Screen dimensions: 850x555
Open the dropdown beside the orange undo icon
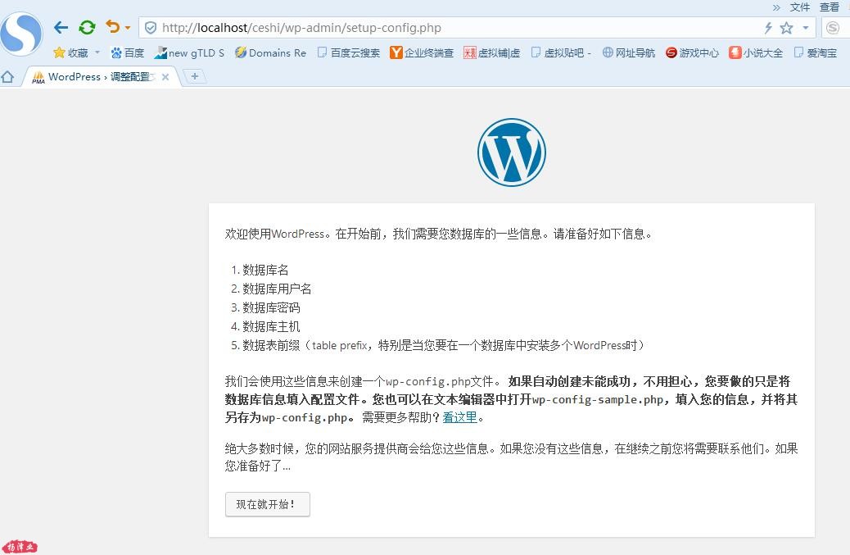(x=128, y=28)
